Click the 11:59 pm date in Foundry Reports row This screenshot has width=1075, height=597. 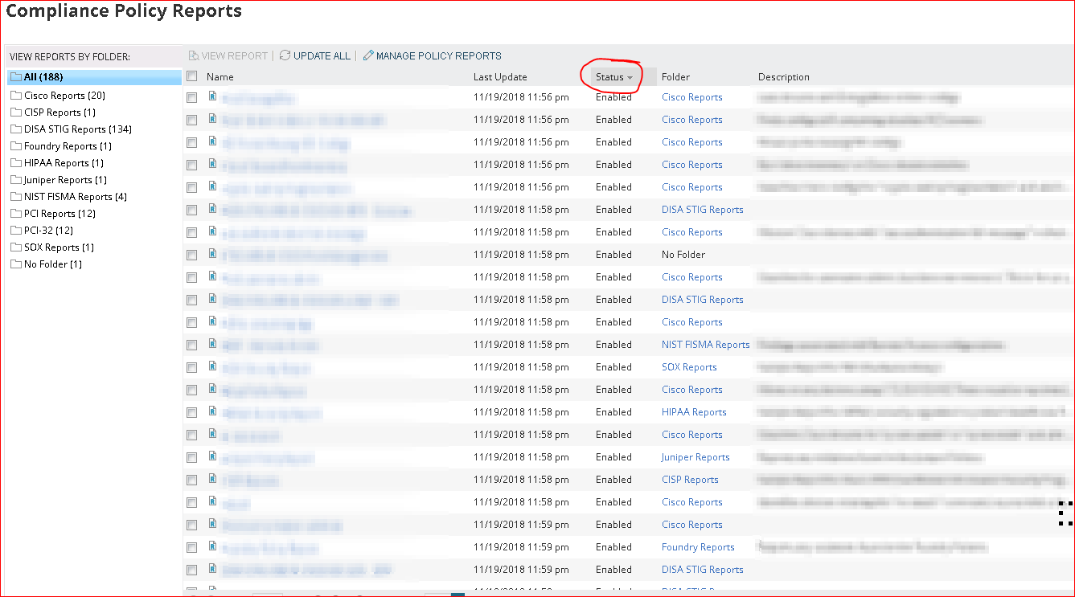521,547
